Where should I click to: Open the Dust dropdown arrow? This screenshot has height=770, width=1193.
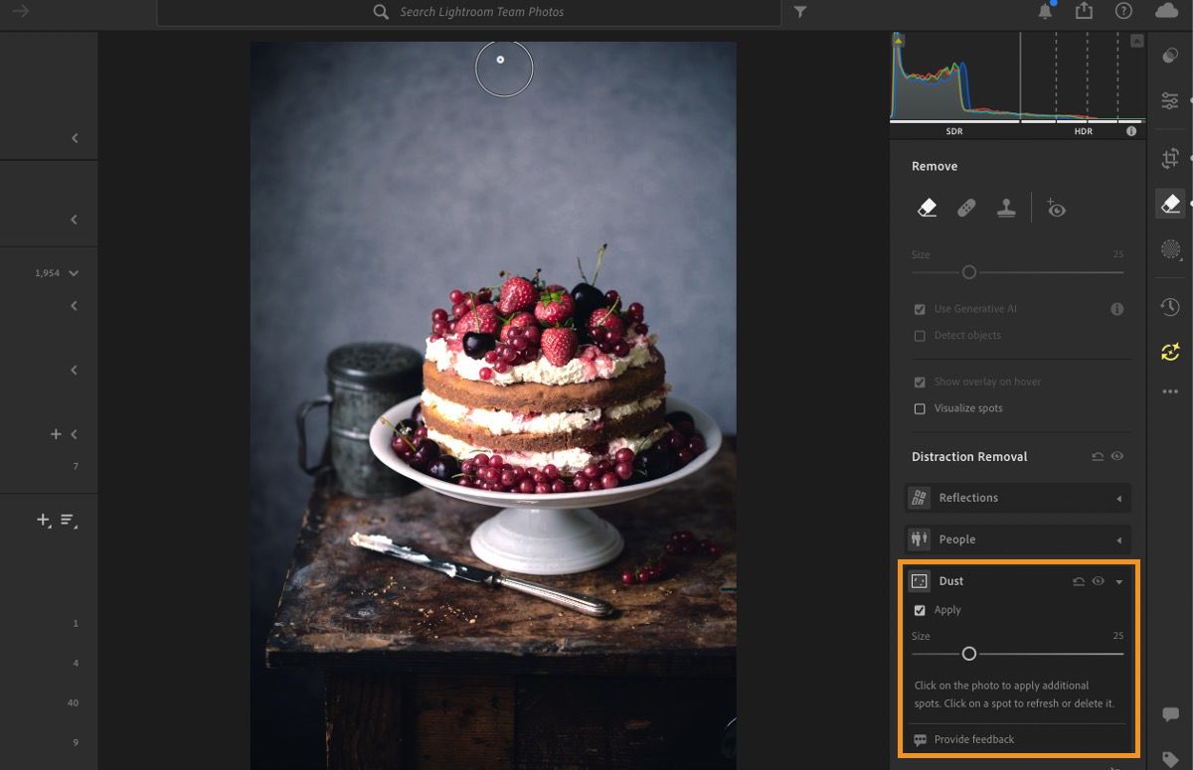pyautogui.click(x=1118, y=581)
